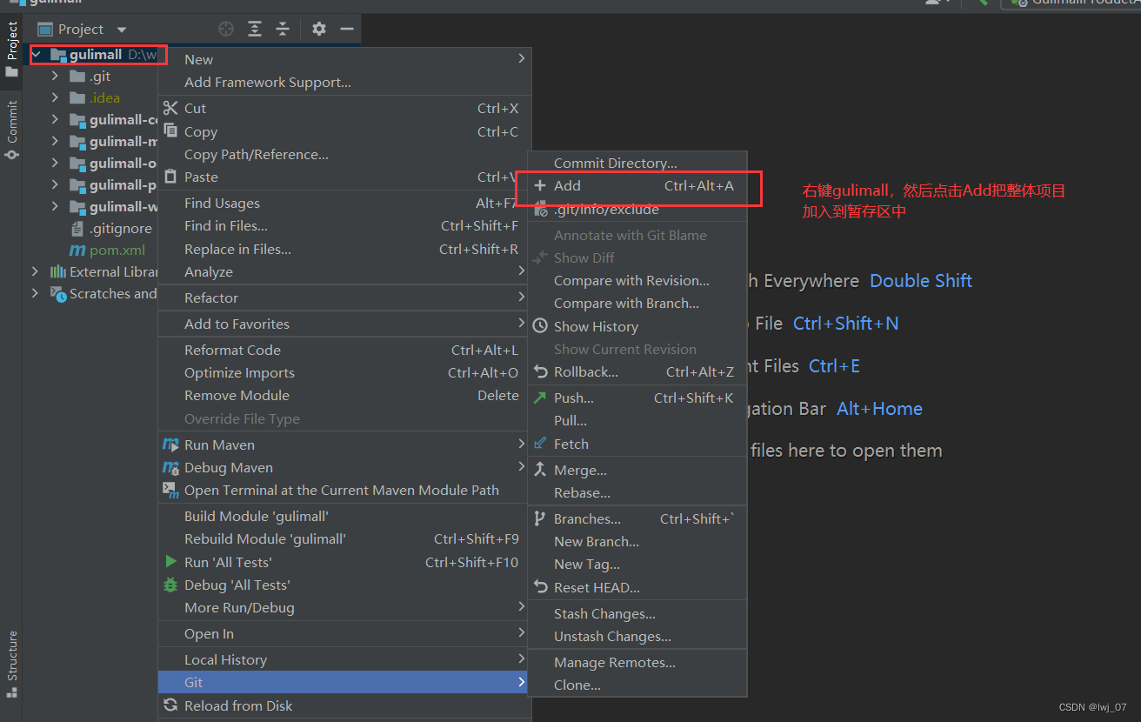Choose Build Module 'gulimall'
Viewport: 1141px width, 722px height.
[344, 516]
